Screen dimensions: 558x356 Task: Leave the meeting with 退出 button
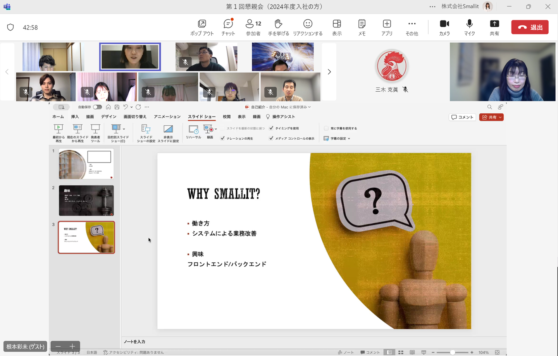coord(530,27)
